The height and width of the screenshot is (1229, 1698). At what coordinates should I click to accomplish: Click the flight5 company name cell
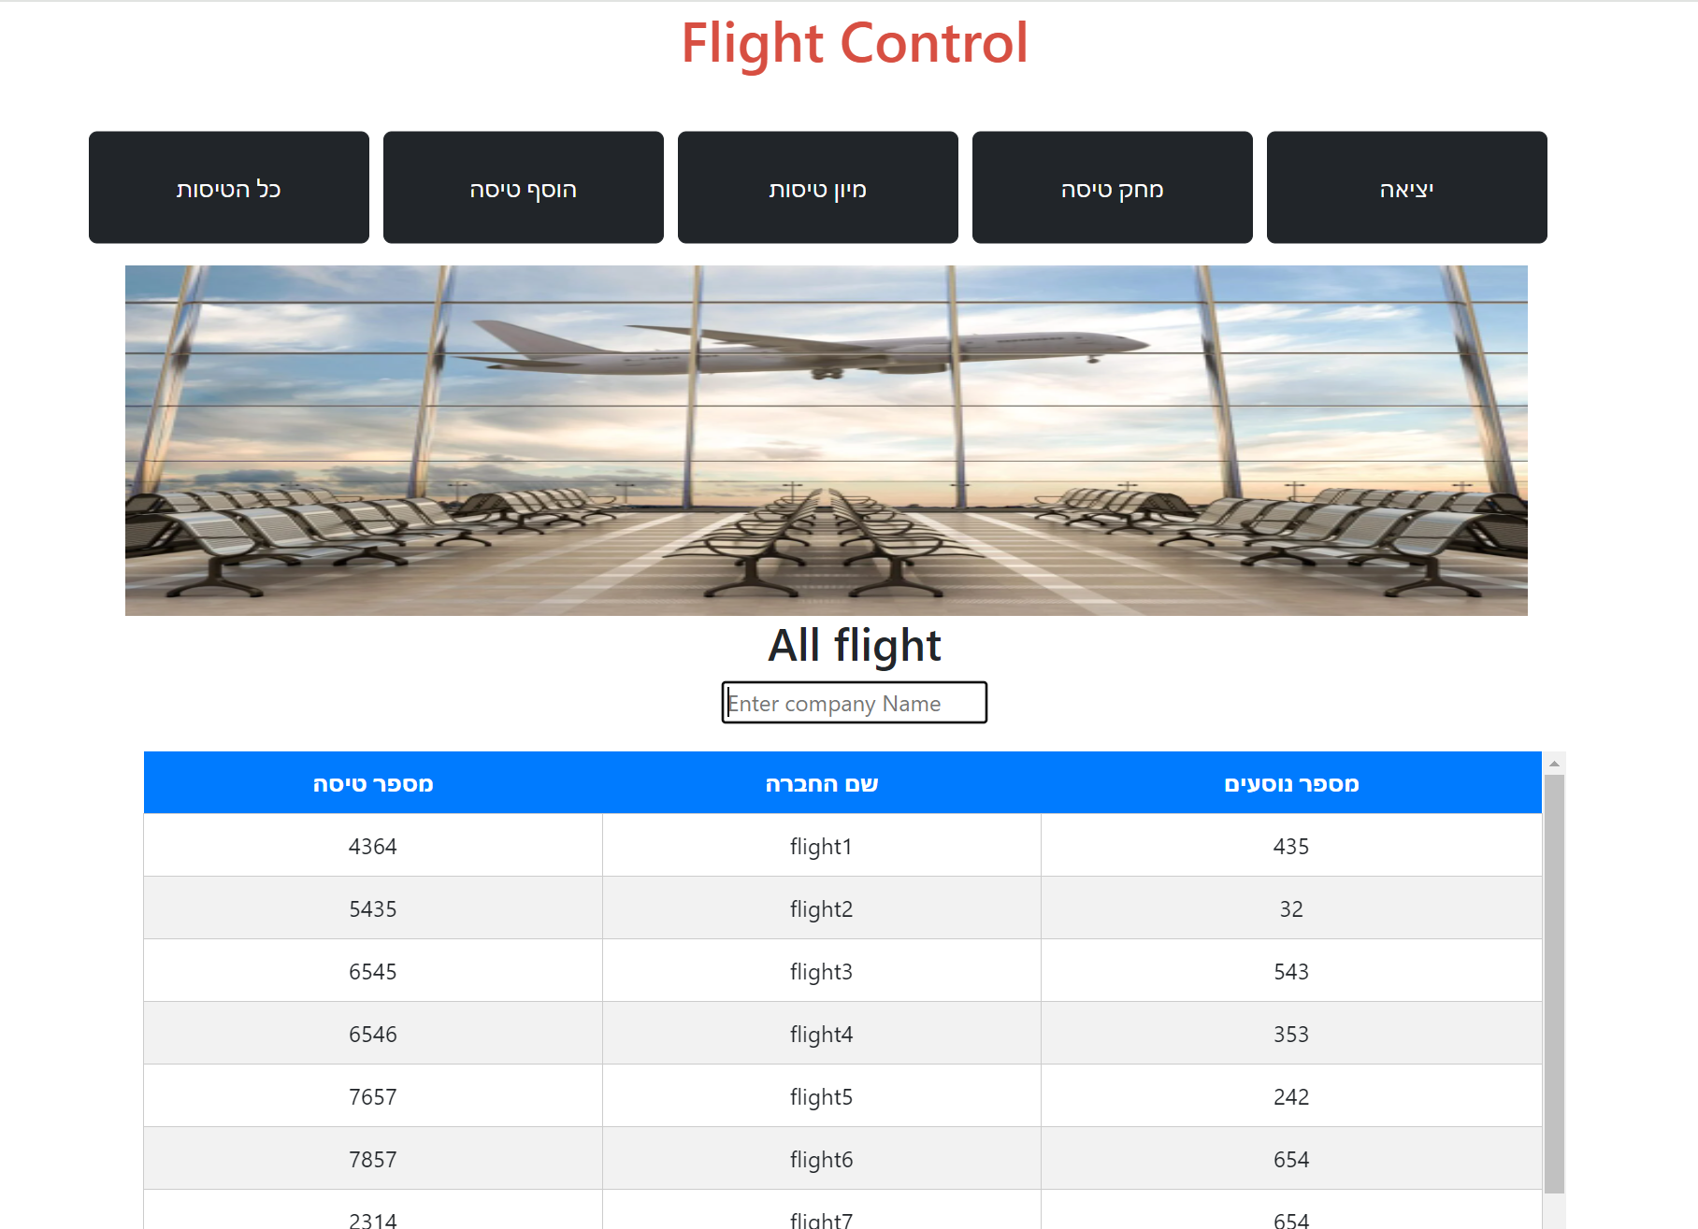[822, 1096]
